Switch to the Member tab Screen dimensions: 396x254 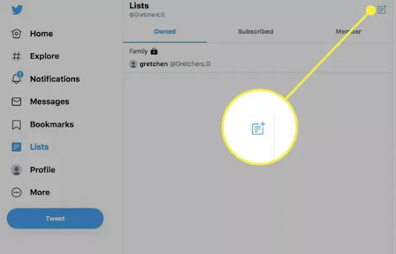[x=348, y=32]
